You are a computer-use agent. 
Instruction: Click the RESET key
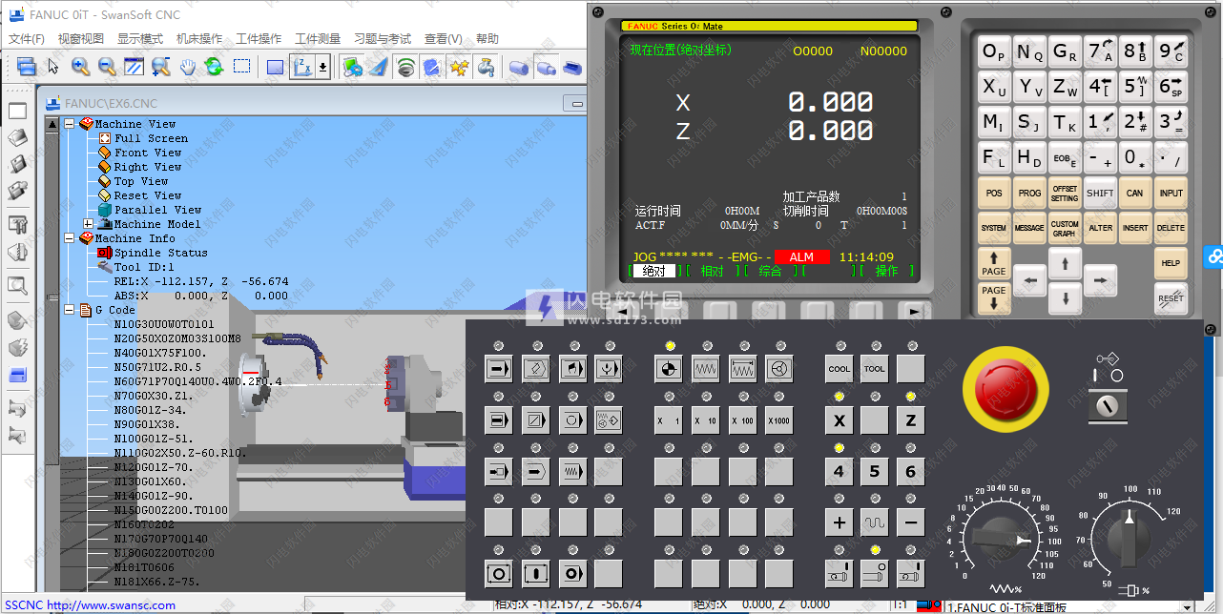click(x=1171, y=298)
